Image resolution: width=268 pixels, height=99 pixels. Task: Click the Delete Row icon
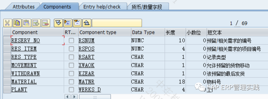click(46, 23)
